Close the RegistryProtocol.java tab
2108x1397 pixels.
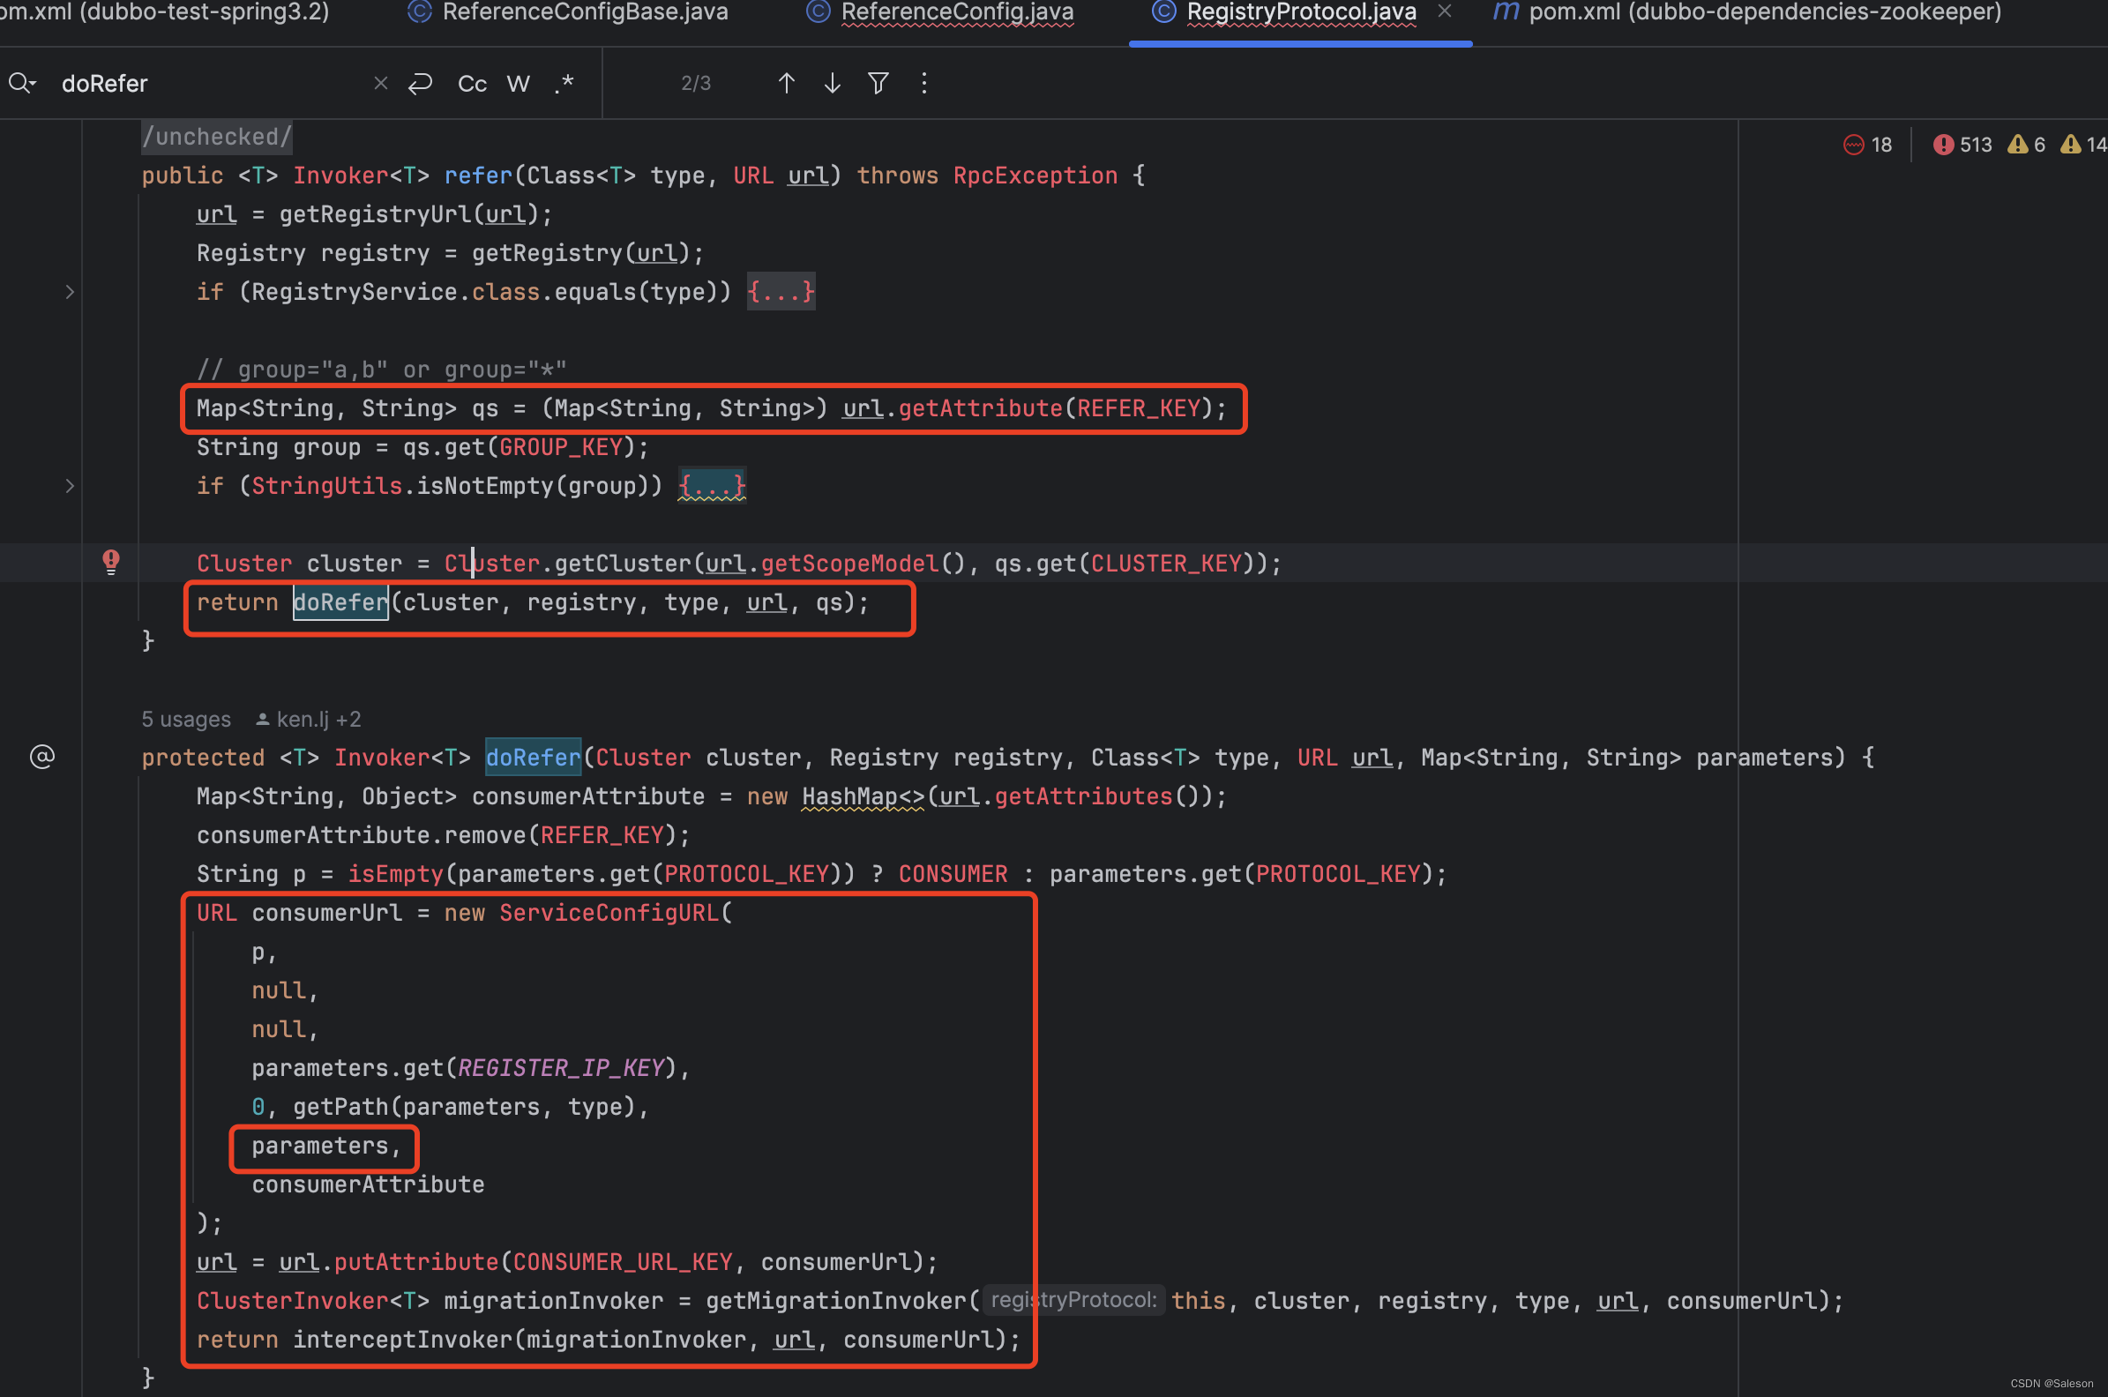1445,11
